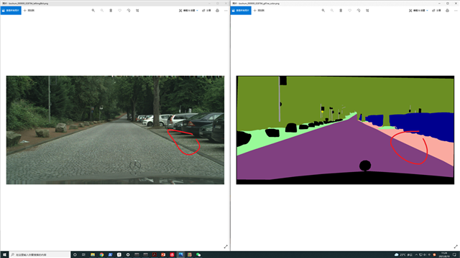This screenshot has height=258, width=460.
Task: Open Google Chrome from the taskbar
Action: pyautogui.click(x=101, y=255)
